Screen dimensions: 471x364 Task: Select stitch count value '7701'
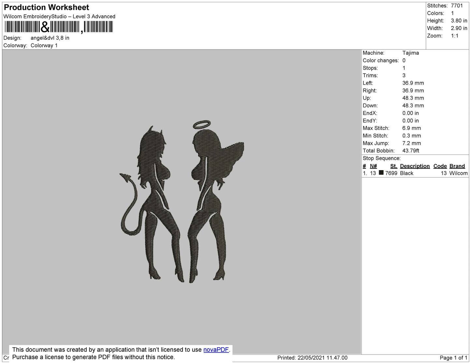coord(457,6)
